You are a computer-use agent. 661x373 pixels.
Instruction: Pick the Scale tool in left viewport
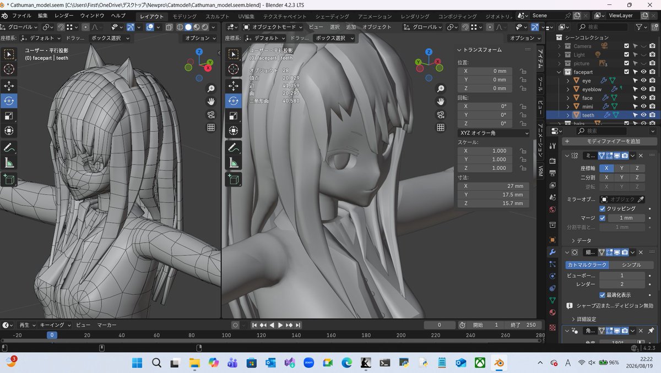tap(9, 116)
